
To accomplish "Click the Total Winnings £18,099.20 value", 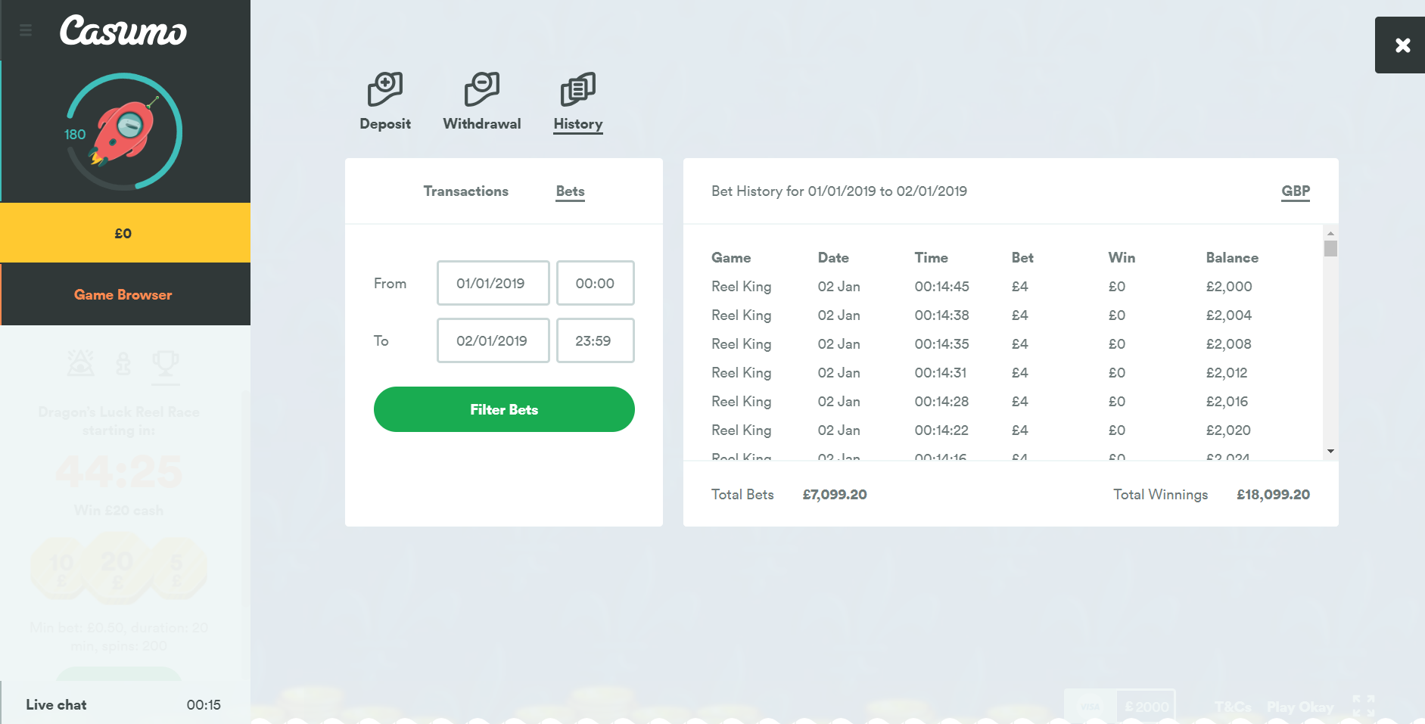I will pyautogui.click(x=1273, y=495).
